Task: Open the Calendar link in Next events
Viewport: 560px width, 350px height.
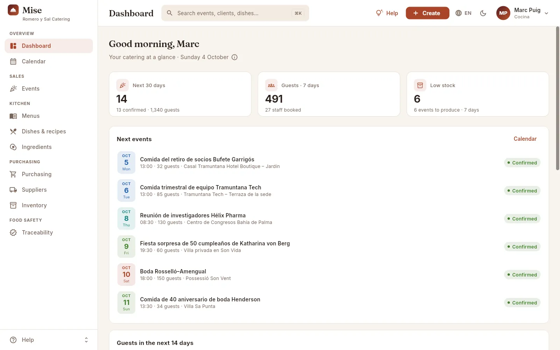Action: 525,139
